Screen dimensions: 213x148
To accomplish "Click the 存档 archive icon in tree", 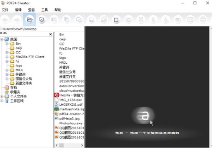I will tap(7, 87).
